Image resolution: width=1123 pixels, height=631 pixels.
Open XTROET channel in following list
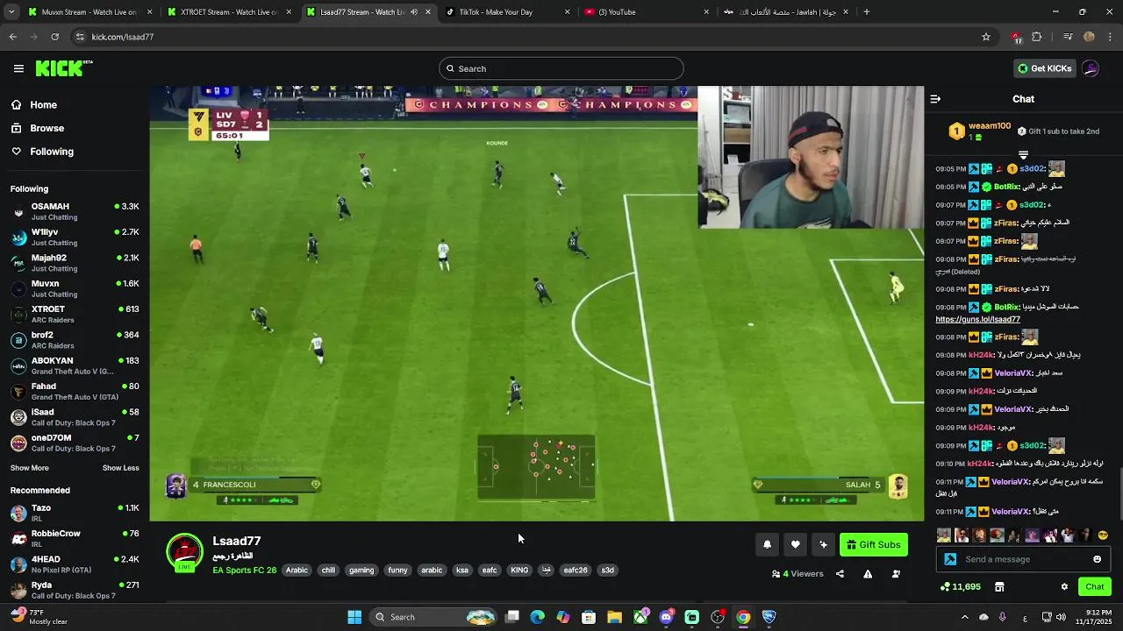pyautogui.click(x=75, y=314)
